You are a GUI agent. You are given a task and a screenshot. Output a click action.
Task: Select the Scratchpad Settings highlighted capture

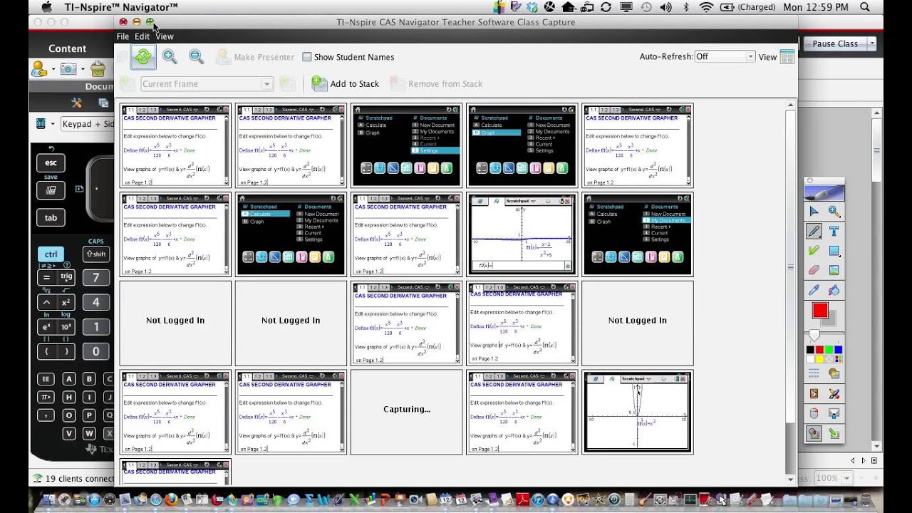click(x=406, y=145)
